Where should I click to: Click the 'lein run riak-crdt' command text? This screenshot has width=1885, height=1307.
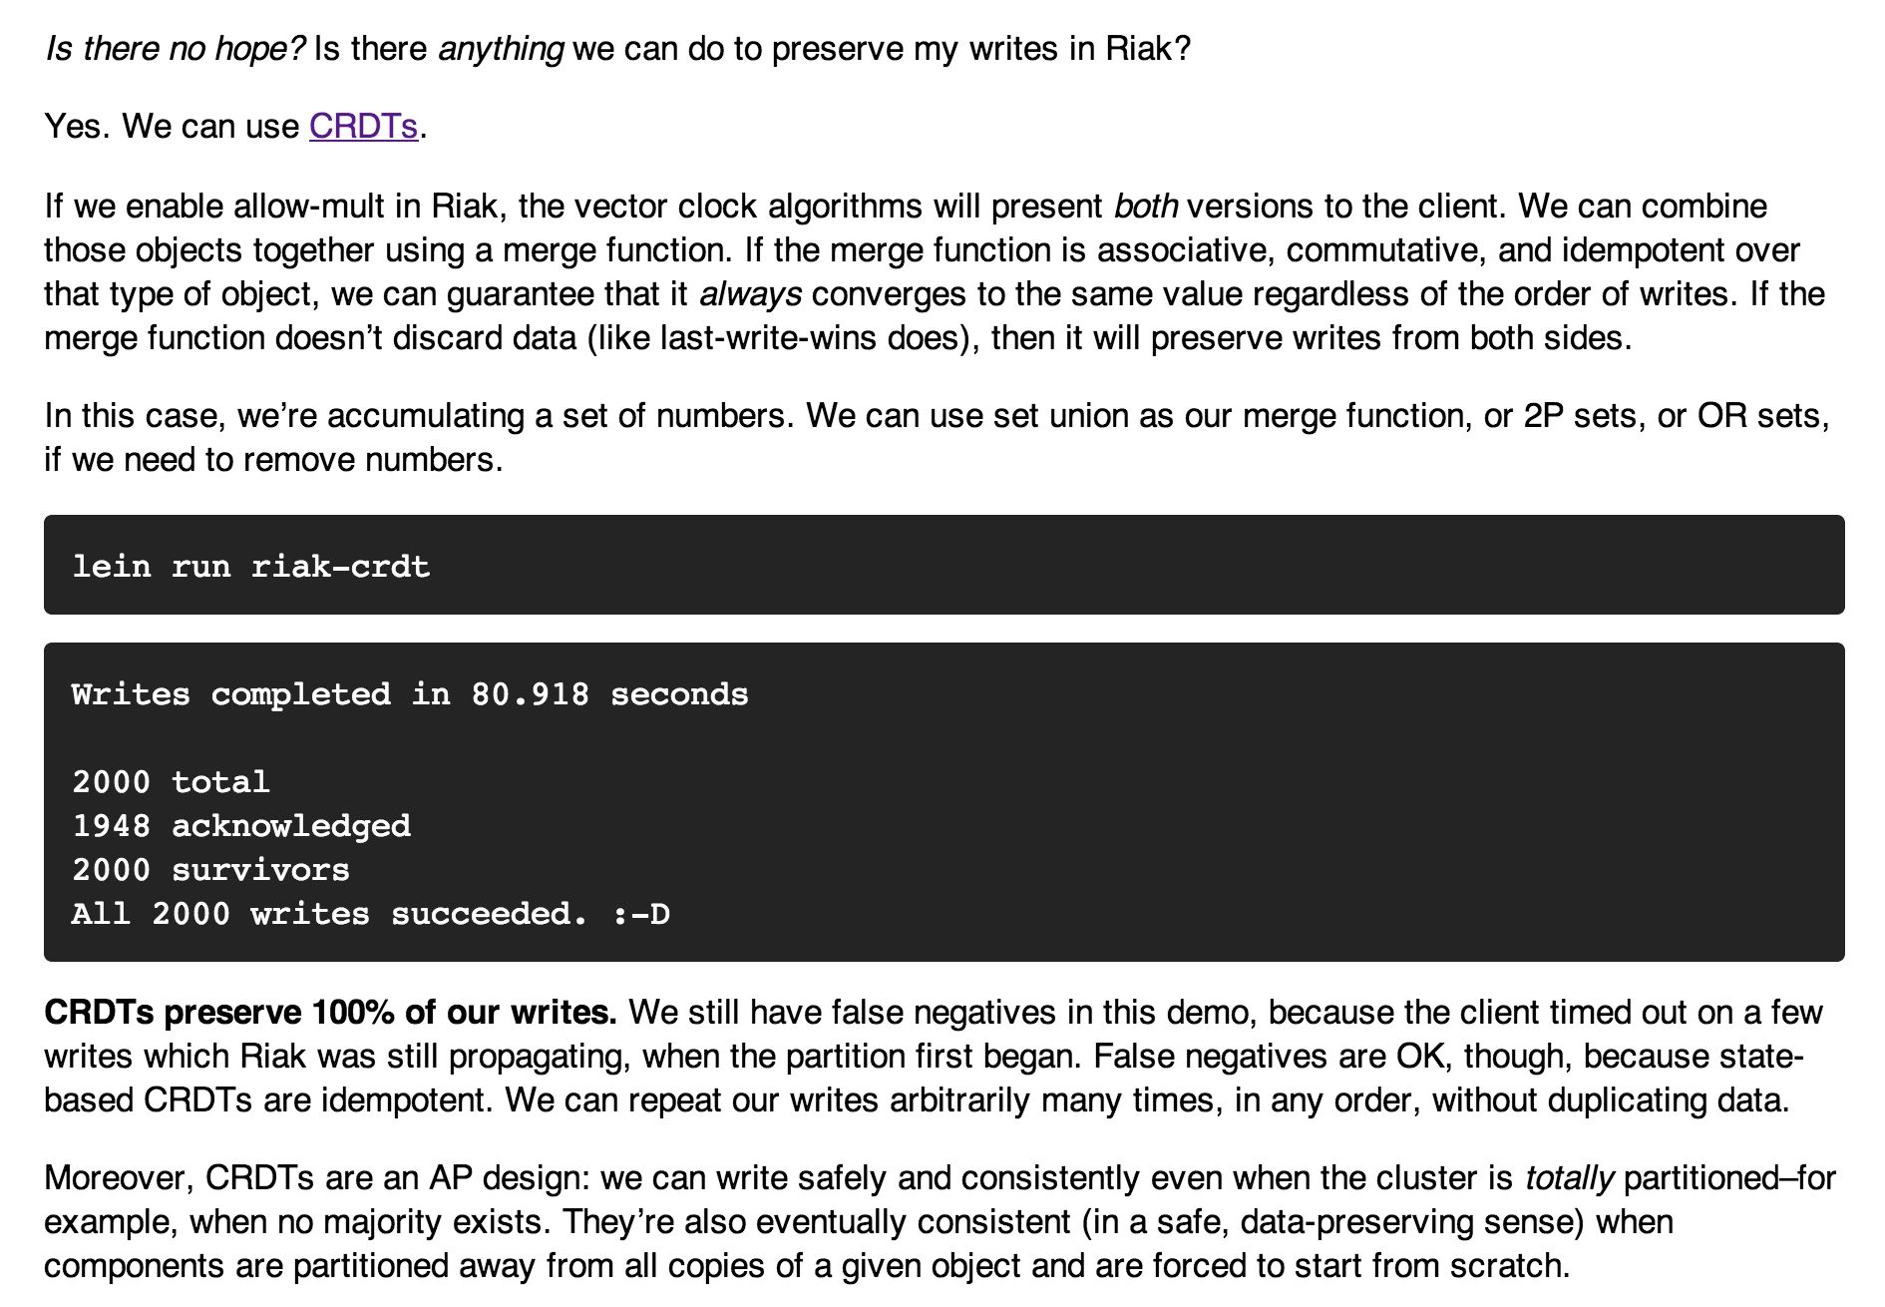click(x=251, y=567)
